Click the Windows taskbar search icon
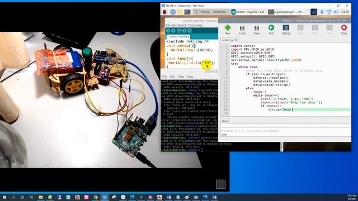 coord(13,197)
